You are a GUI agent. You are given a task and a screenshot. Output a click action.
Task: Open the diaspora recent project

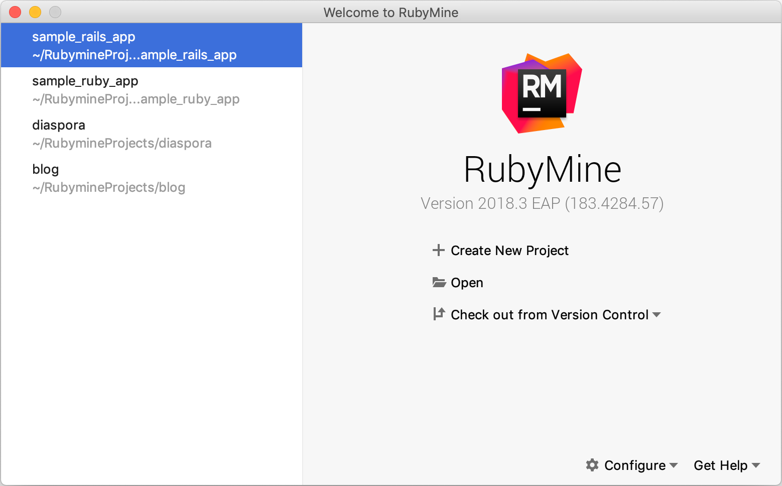pyautogui.click(x=152, y=134)
